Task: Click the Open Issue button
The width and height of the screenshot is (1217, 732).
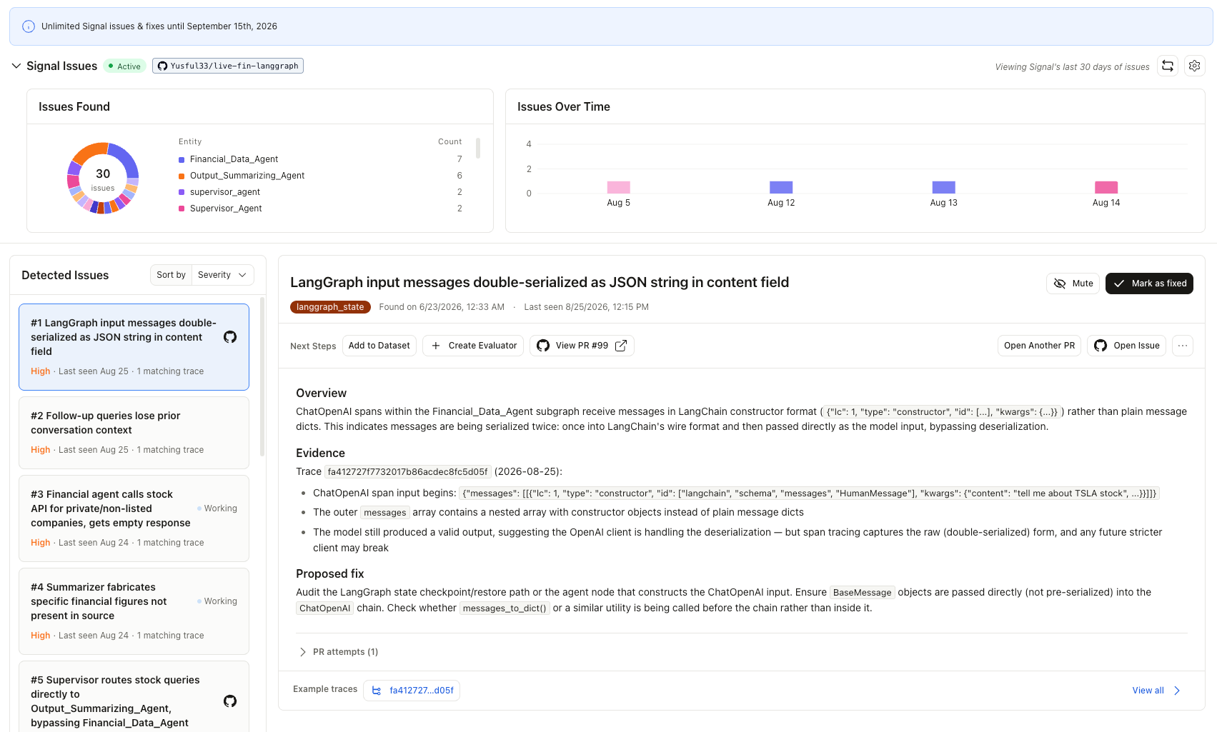Action: point(1126,346)
